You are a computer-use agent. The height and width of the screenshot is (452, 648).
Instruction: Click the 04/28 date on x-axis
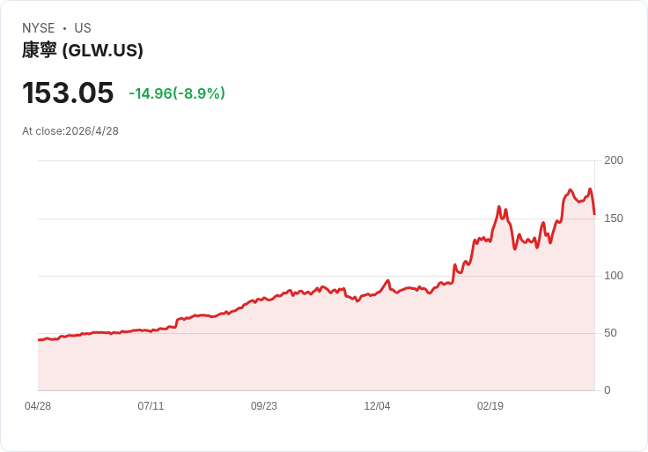[x=38, y=406]
